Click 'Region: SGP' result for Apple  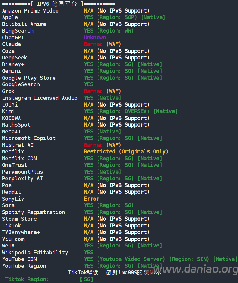tap(117, 18)
